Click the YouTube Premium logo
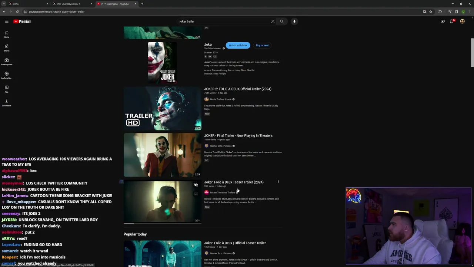The height and width of the screenshot is (267, 474). tap(22, 22)
